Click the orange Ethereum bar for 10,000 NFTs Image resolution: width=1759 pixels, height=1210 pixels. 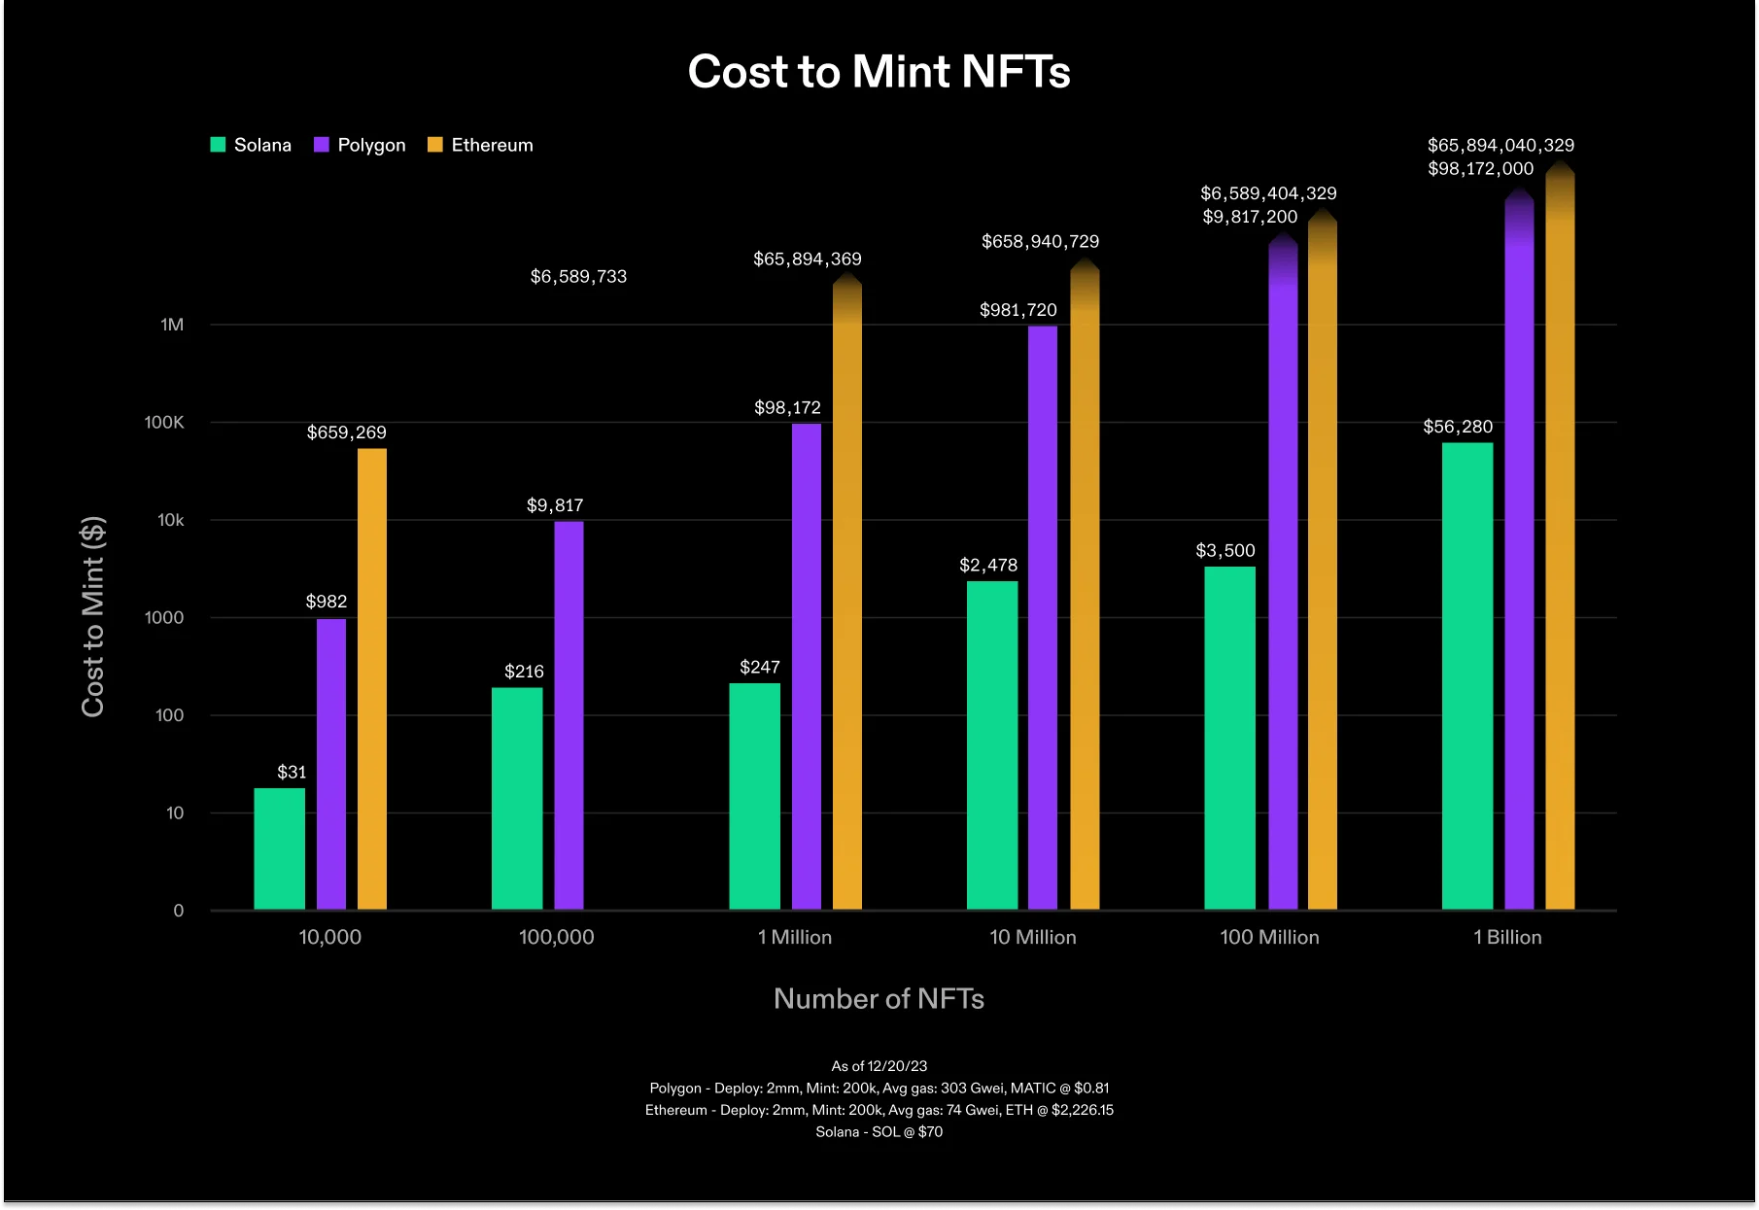coord(372,679)
